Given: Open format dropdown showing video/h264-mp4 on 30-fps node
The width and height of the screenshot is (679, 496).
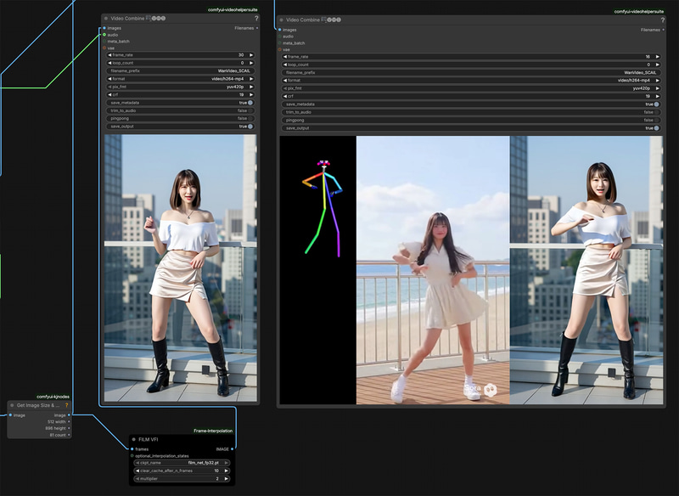Looking at the screenshot, I should coord(181,79).
